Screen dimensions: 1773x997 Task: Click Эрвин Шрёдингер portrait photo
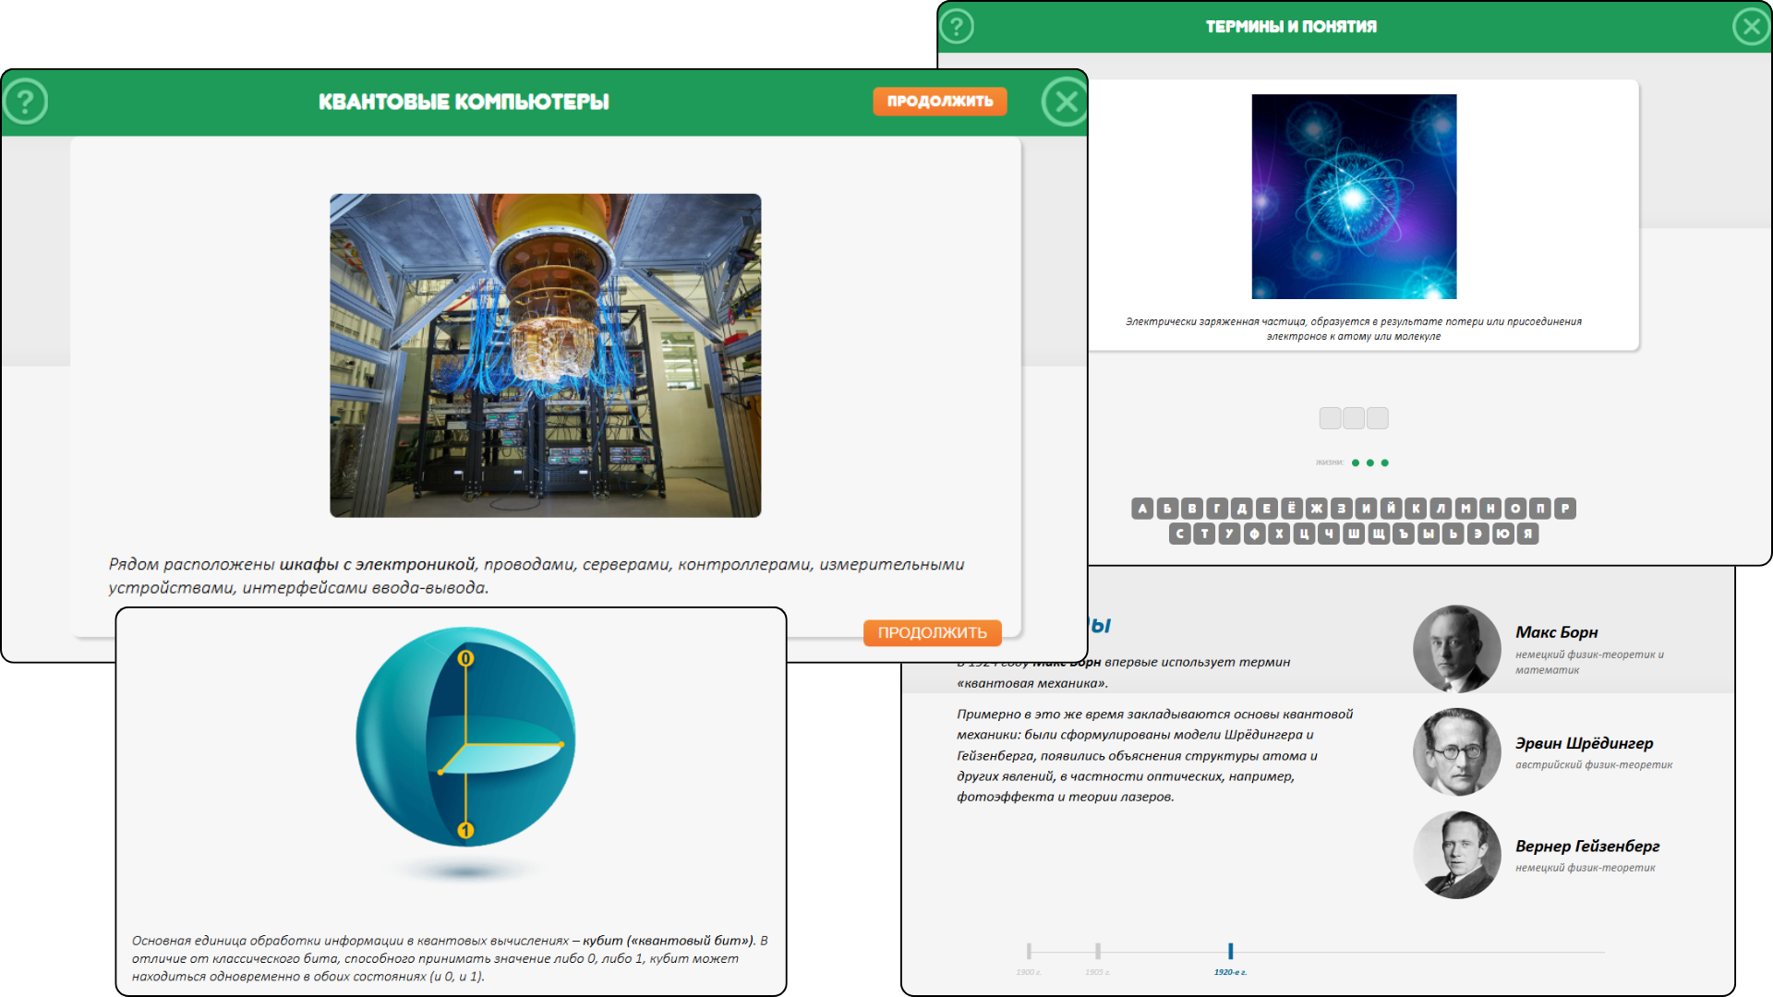pos(1456,751)
